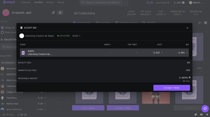Open the Telegram link in footer
This screenshot has width=210, height=117.
point(207,115)
